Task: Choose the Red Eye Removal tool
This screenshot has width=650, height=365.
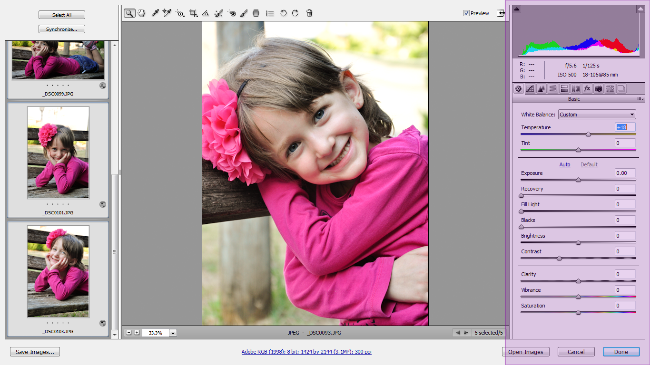Action: pyautogui.click(x=231, y=13)
